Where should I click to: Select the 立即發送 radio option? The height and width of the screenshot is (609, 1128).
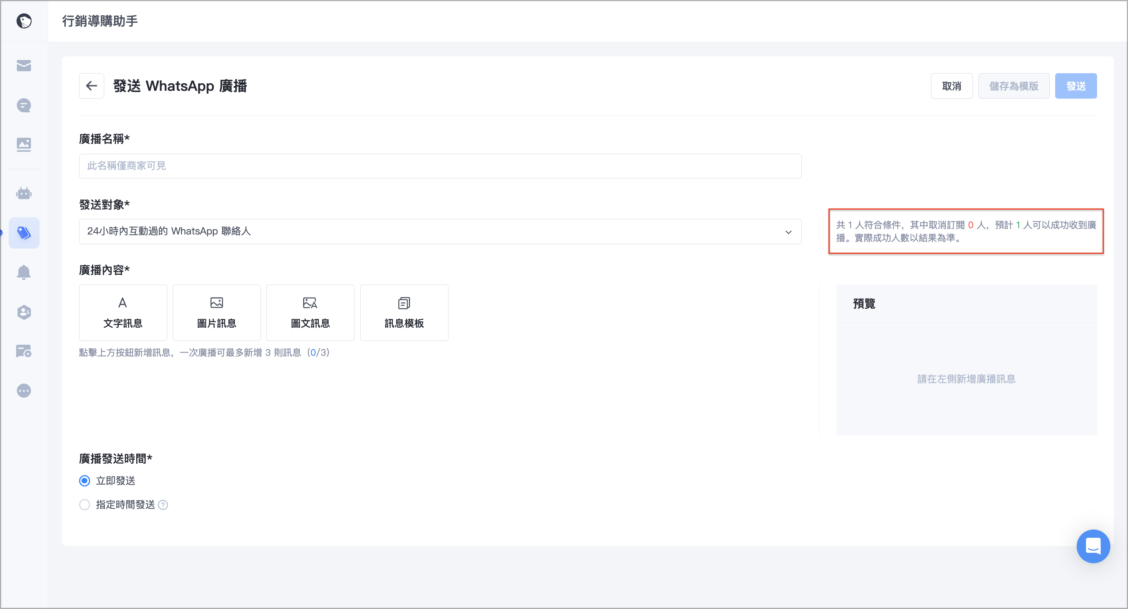click(x=85, y=481)
